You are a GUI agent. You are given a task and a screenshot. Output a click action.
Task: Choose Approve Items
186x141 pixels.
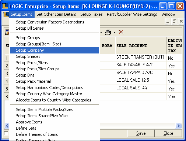coord(55,122)
